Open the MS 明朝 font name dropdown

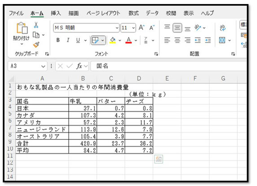pos(117,28)
